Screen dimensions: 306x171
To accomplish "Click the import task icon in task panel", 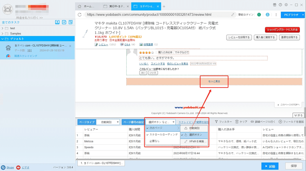I will [57, 22].
